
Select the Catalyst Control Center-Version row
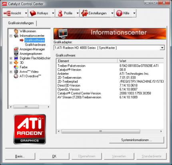tap(110, 93)
